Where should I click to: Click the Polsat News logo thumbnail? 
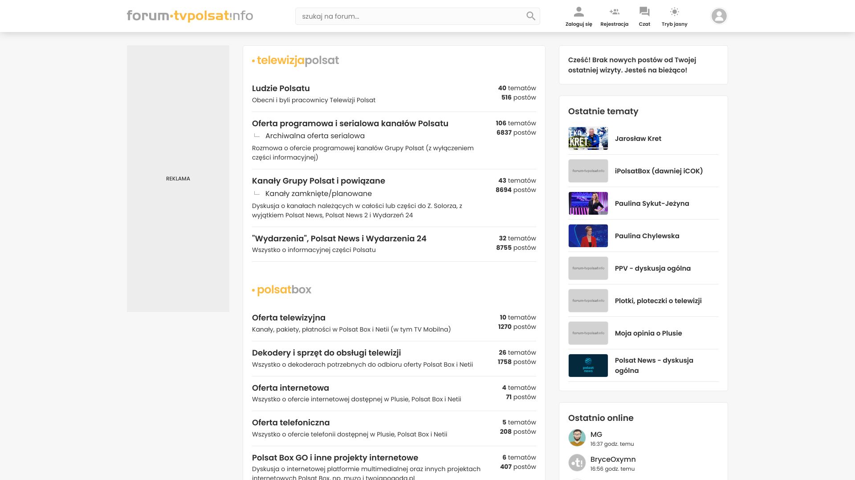tap(588, 365)
